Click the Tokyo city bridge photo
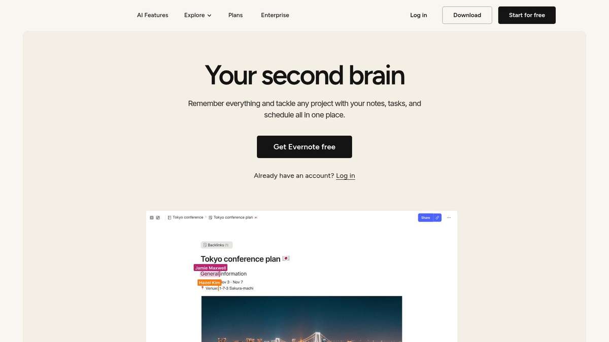Image resolution: width=609 pixels, height=342 pixels. (301, 319)
